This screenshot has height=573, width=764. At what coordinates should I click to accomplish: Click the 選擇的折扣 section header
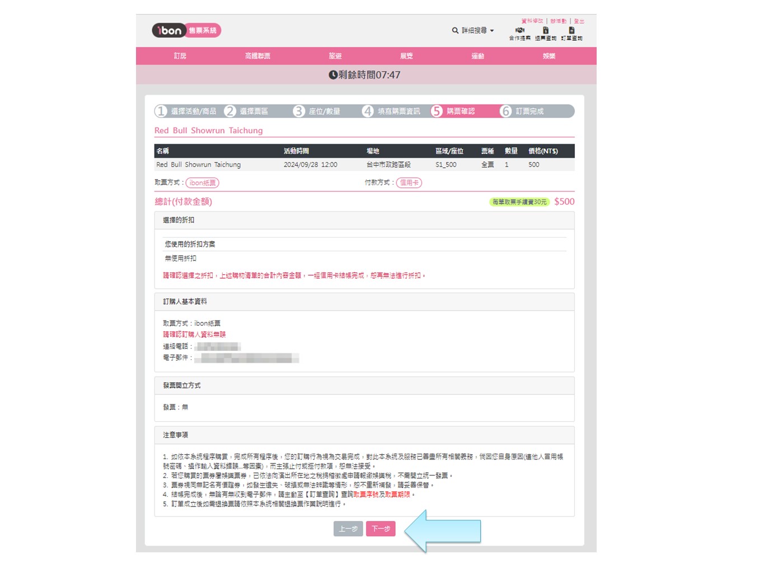(x=364, y=220)
